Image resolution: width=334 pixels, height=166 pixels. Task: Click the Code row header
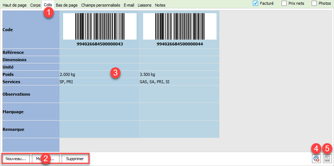(x=31, y=30)
